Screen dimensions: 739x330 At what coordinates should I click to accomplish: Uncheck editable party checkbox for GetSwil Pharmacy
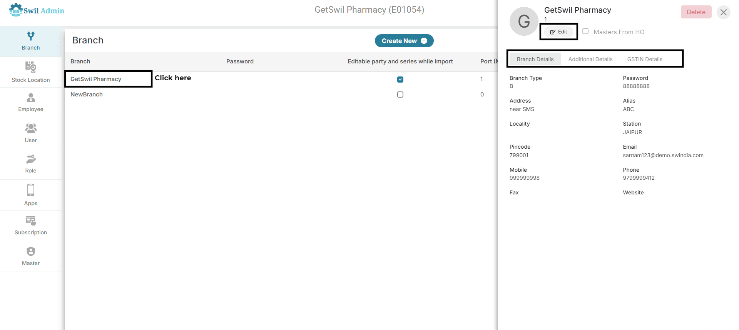[x=400, y=80]
